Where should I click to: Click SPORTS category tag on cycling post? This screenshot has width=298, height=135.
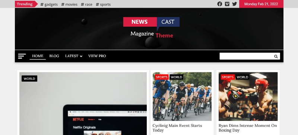click(x=162, y=77)
